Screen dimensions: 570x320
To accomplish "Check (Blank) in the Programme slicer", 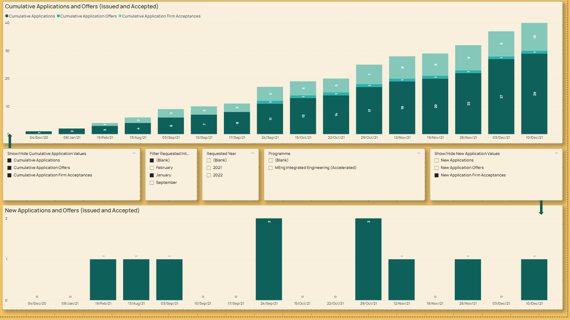I will coord(271,161).
